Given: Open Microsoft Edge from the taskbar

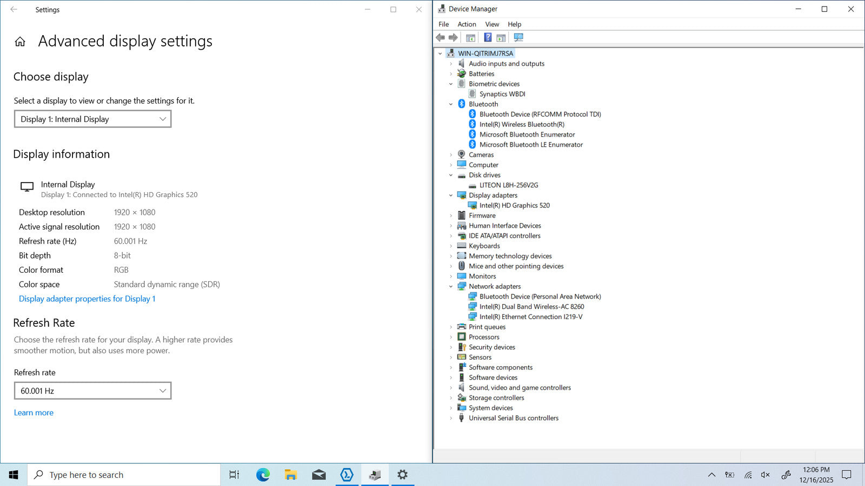Looking at the screenshot, I should [x=263, y=475].
